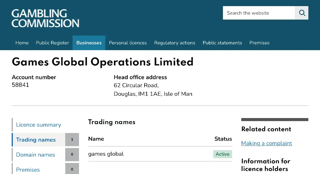This screenshot has width=320, height=174.
Task: Open the Public Register nav item
Action: (x=52, y=43)
